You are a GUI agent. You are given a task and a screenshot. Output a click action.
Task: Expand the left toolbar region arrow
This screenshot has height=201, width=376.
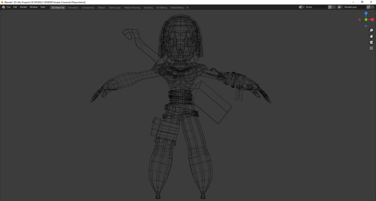[x=1, y=14]
